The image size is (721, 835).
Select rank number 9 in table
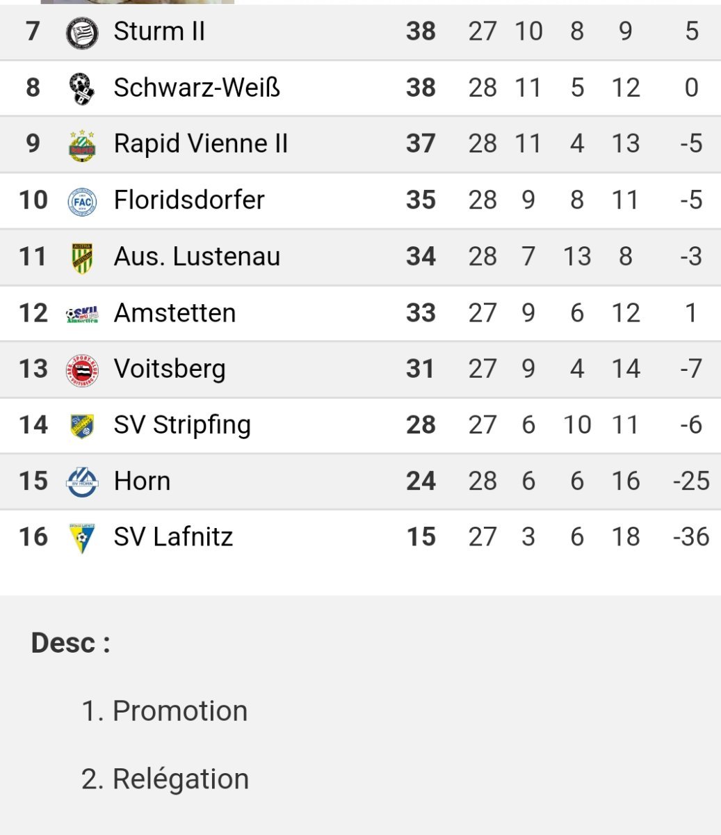pyautogui.click(x=33, y=143)
